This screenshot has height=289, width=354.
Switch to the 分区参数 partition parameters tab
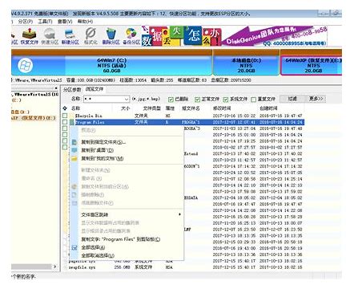click(x=72, y=90)
